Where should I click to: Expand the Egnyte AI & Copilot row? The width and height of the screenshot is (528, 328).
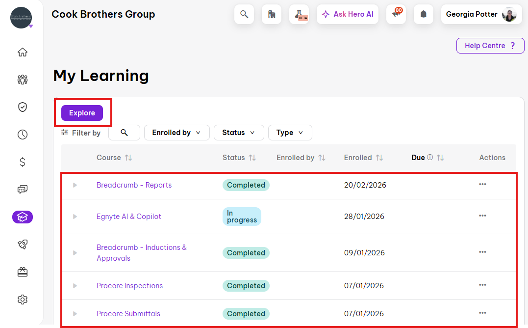(x=75, y=217)
